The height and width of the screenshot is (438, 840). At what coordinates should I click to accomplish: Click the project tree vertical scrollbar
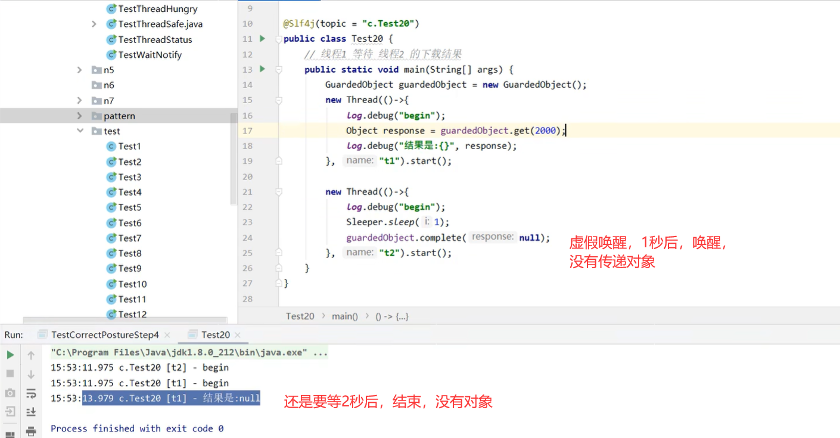pos(234,158)
